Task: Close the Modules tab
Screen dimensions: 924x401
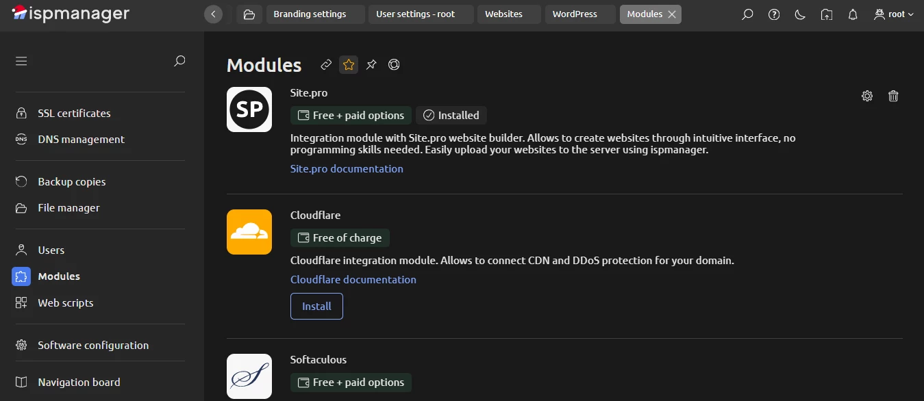Action: pyautogui.click(x=672, y=14)
